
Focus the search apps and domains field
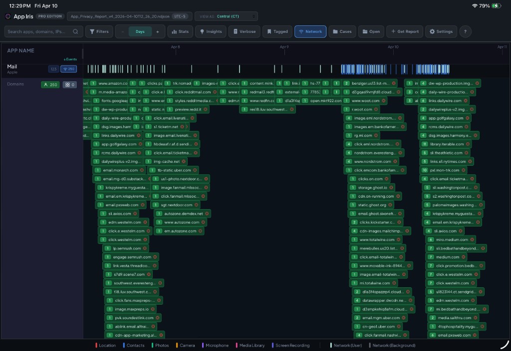point(44,31)
